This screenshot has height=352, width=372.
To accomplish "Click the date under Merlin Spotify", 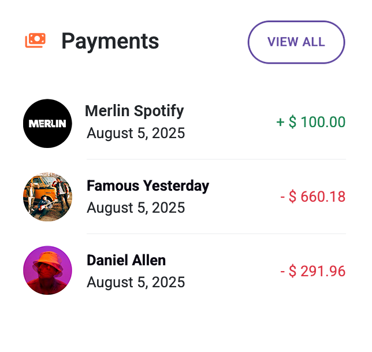I will pyautogui.click(x=136, y=134).
